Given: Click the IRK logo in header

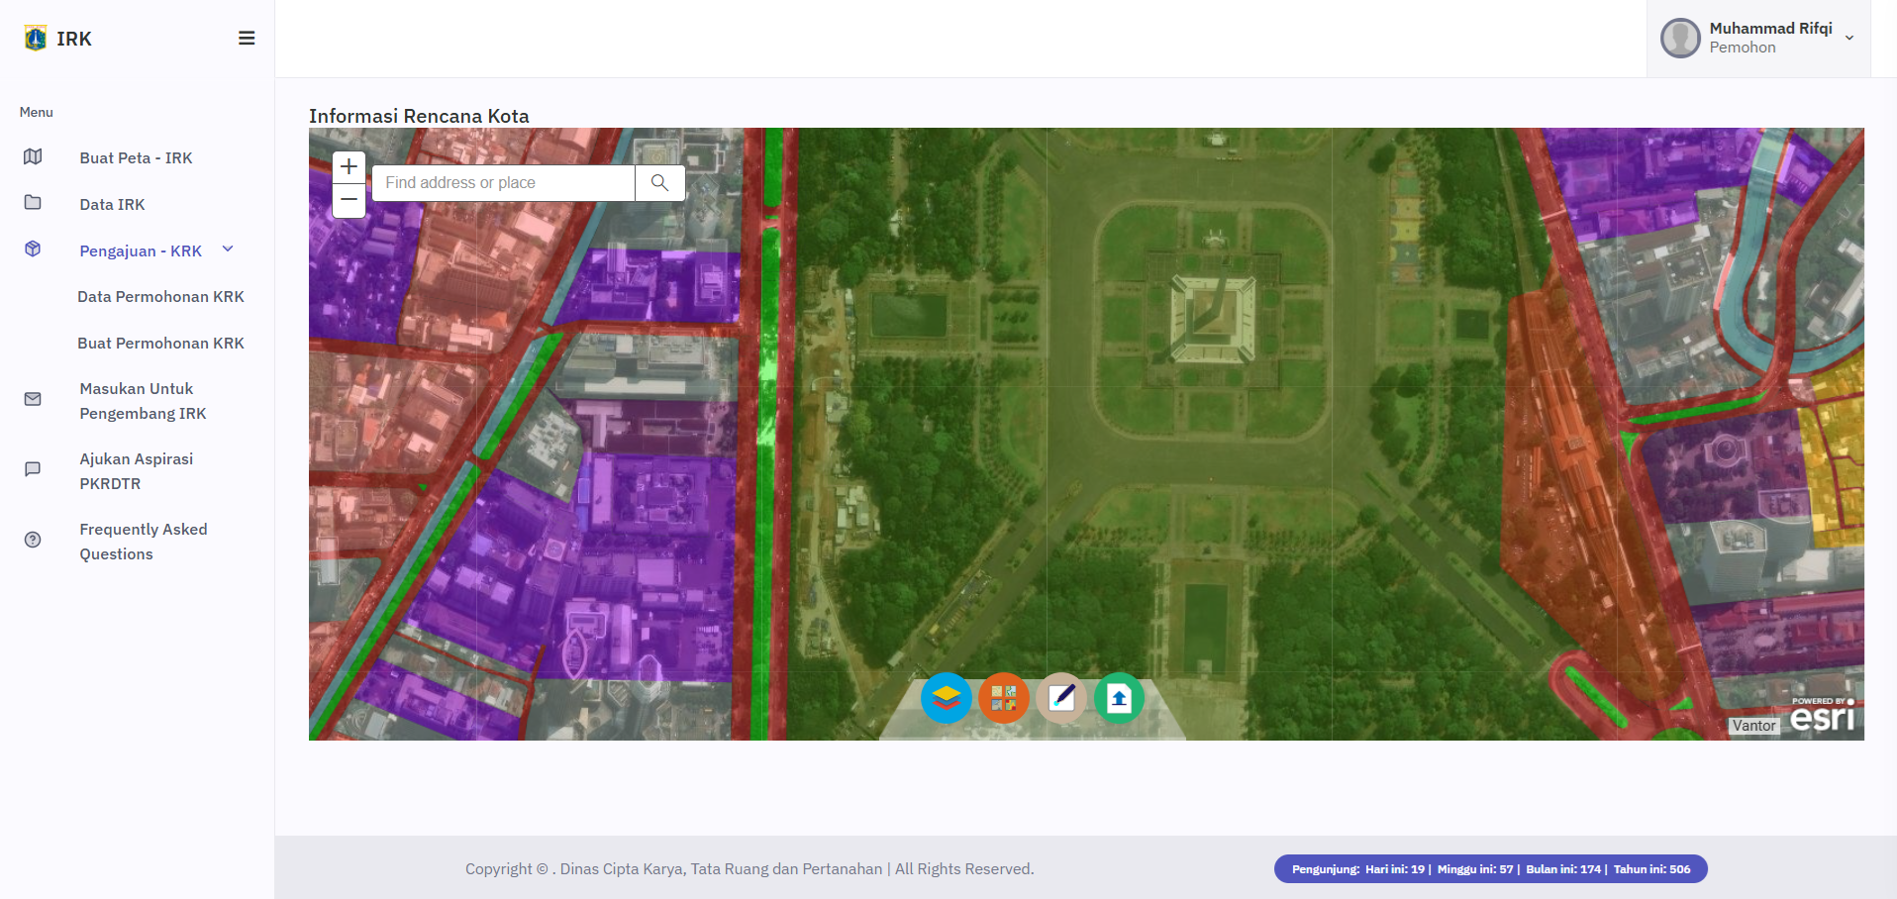Looking at the screenshot, I should [57, 39].
